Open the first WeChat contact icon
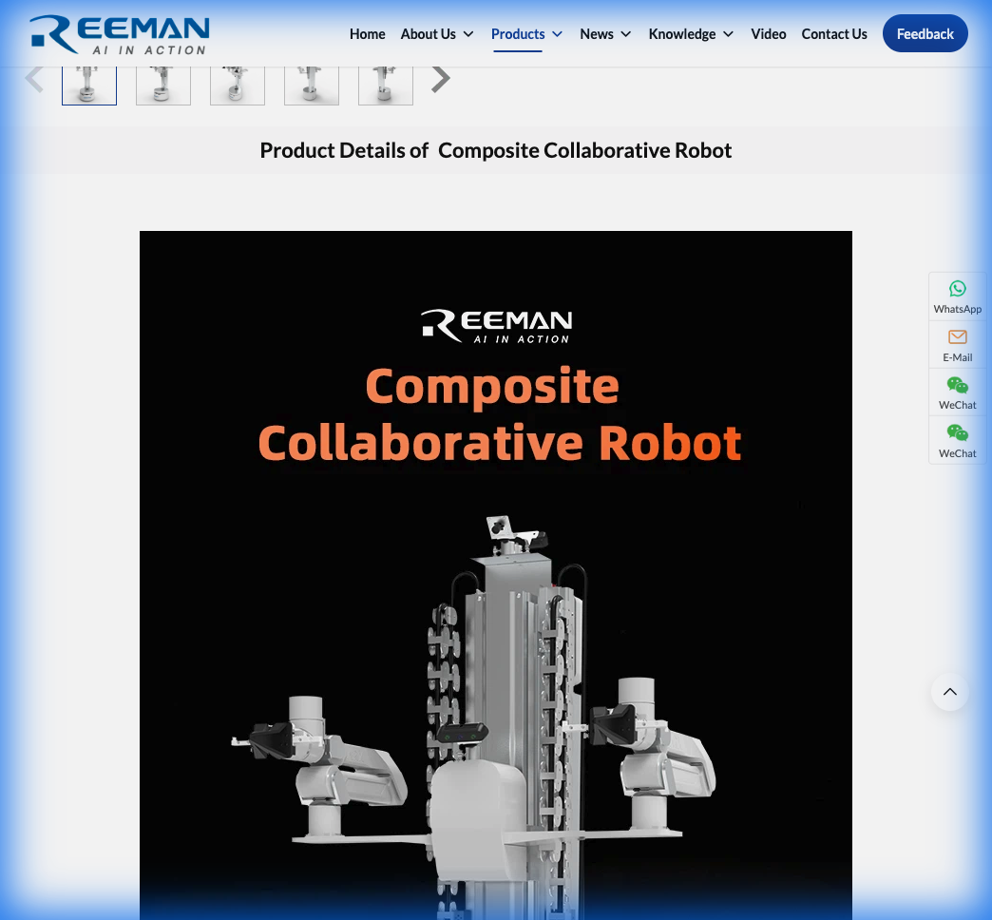 957,392
